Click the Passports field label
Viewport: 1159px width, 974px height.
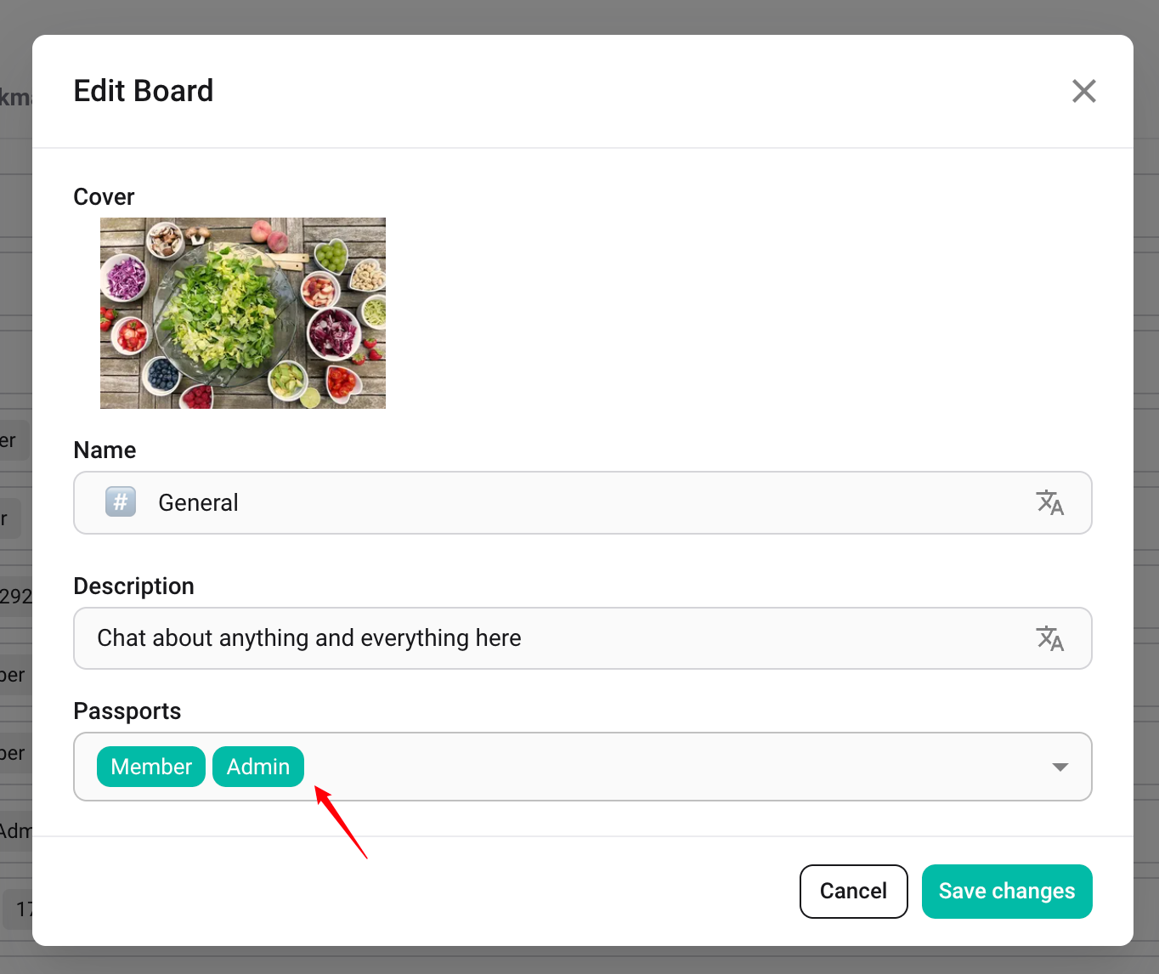point(127,711)
